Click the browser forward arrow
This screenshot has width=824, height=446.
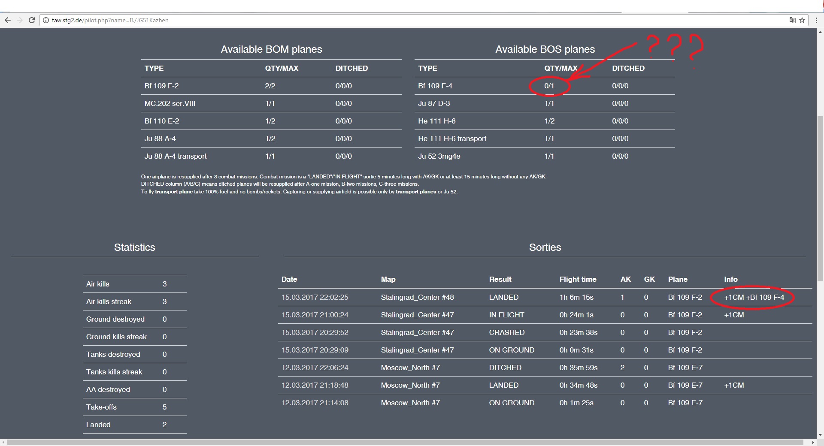19,20
